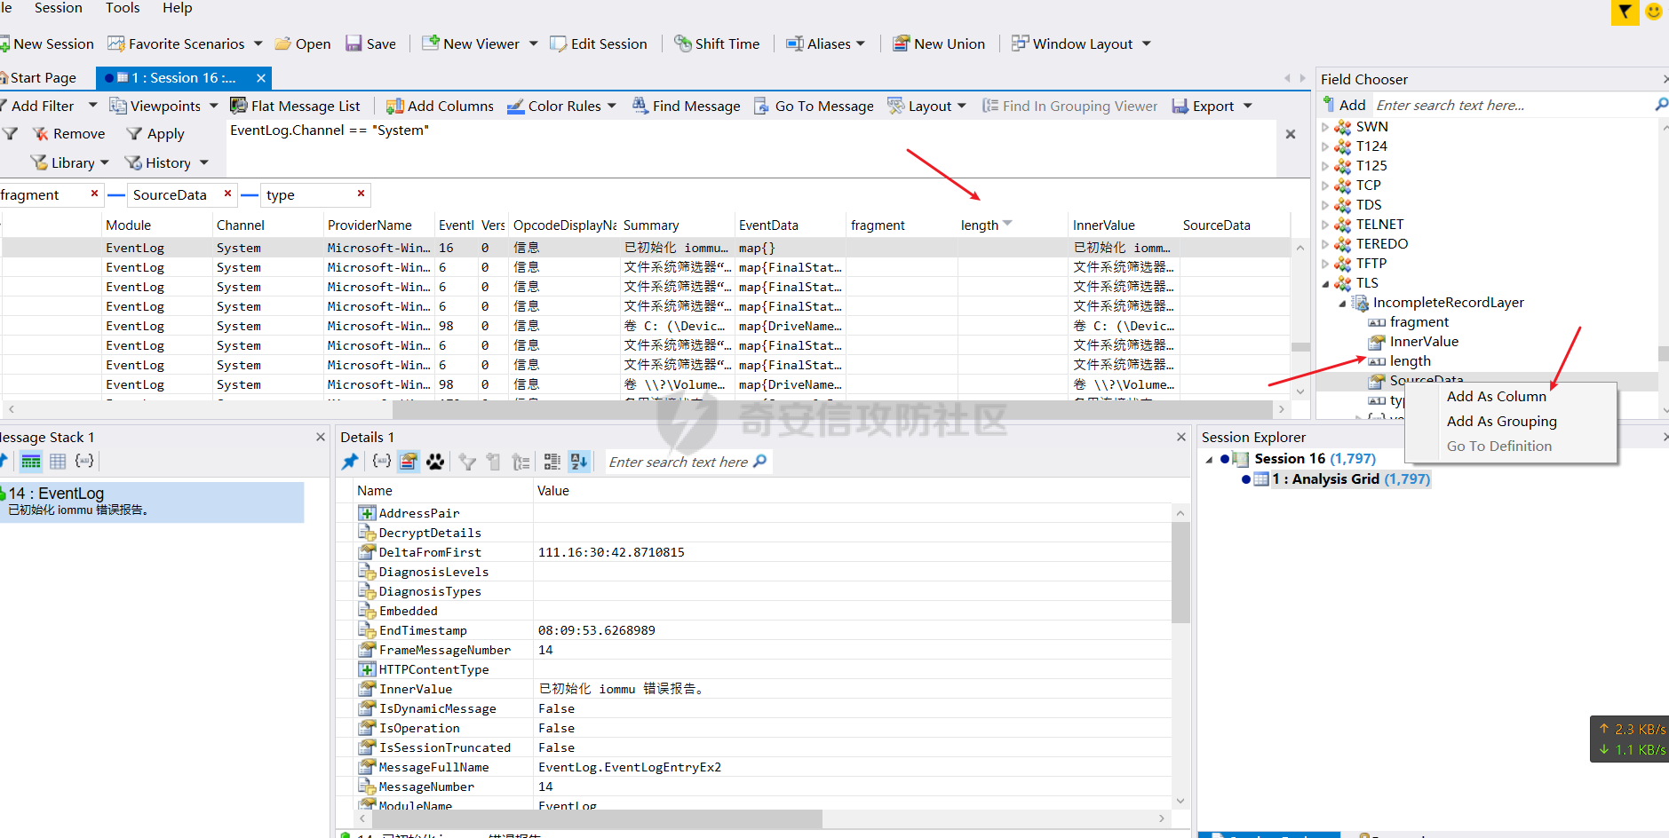1669x838 pixels.
Task: Click the New Session button
Action: tap(47, 43)
